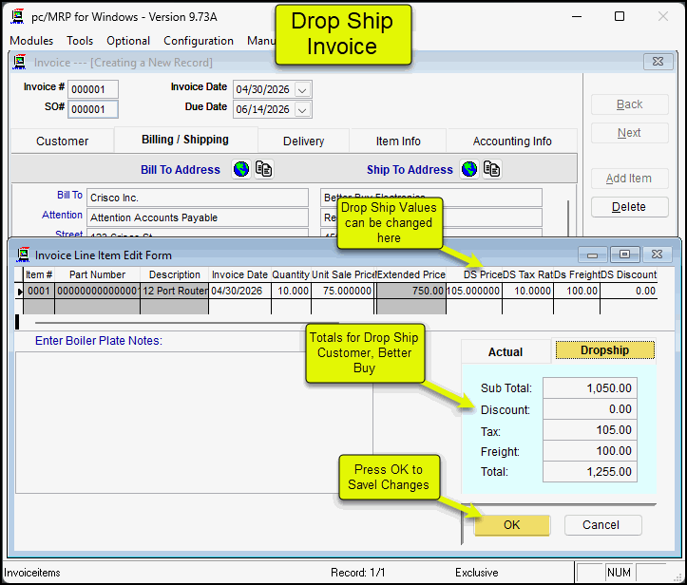Viewport: 687px width, 585px height.
Task: Click the Delete button
Action: [629, 207]
